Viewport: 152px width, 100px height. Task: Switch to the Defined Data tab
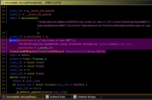coord(58,97)
